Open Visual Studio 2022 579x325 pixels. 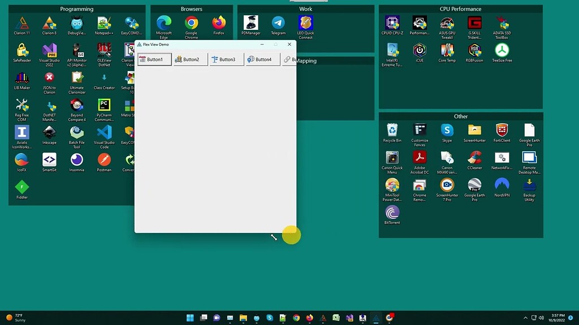coord(49,51)
